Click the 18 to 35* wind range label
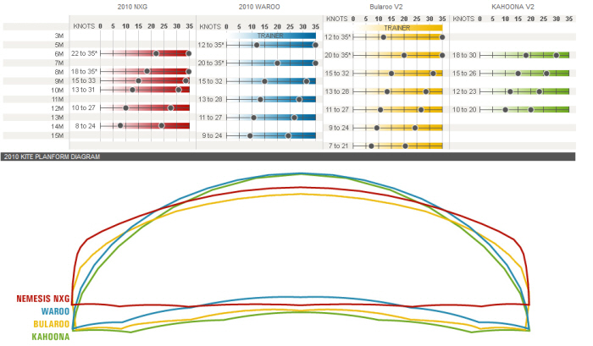Image resolution: width=593 pixels, height=346 pixels. (84, 71)
